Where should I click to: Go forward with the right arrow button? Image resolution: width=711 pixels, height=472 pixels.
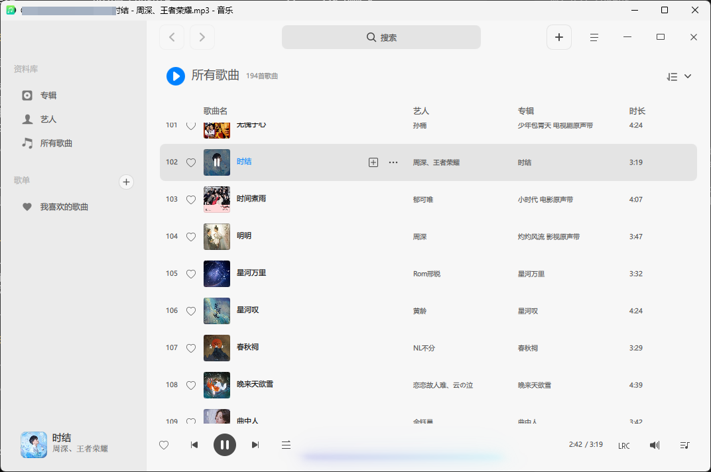point(202,37)
